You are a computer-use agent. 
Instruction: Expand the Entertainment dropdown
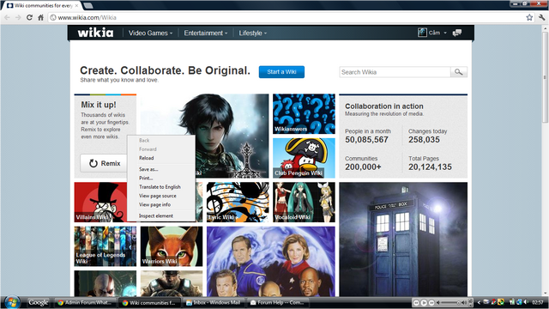[206, 33]
